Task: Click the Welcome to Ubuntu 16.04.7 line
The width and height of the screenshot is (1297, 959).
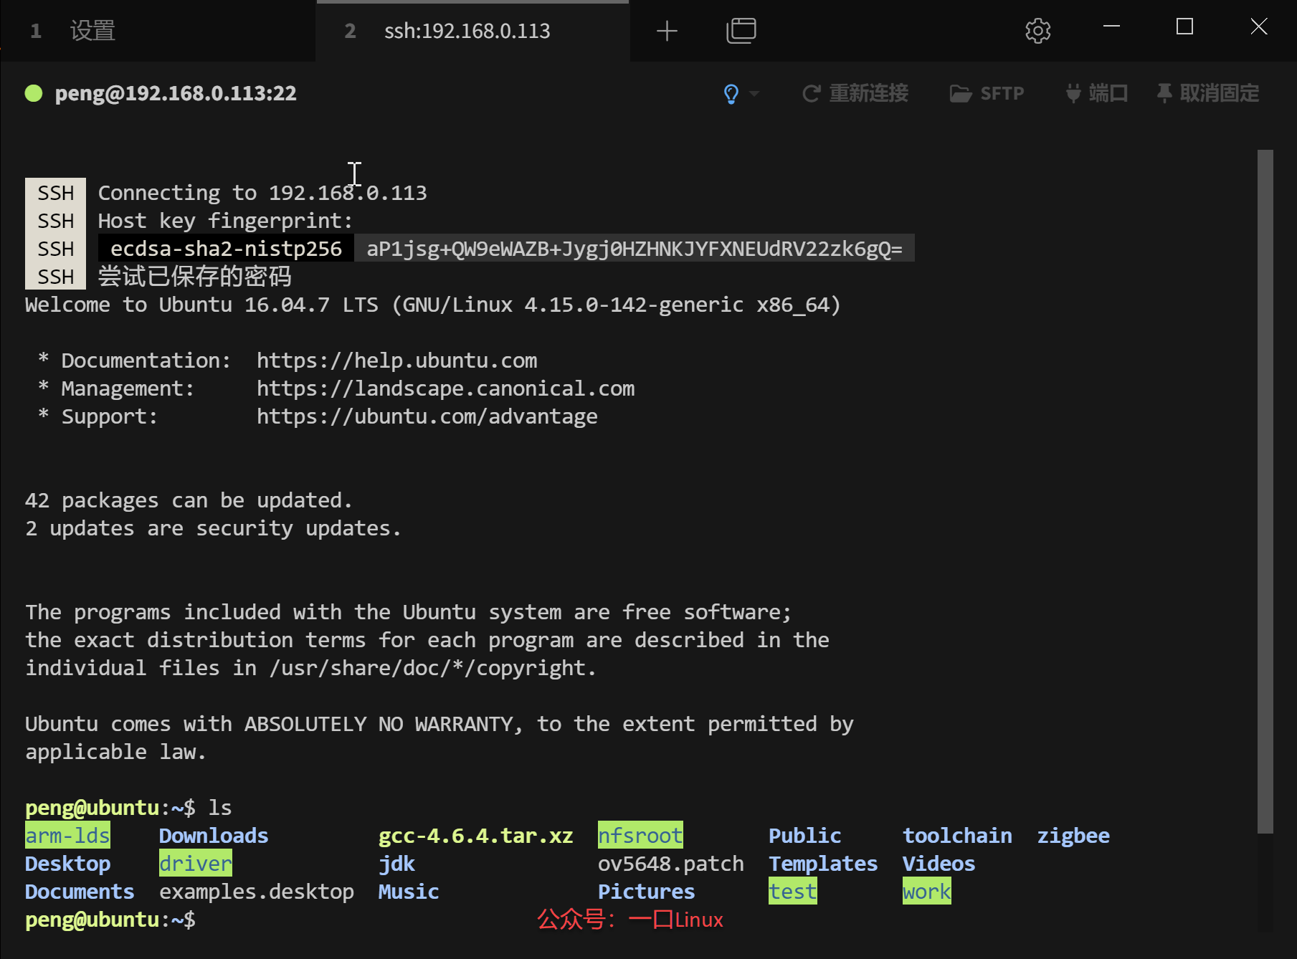Action: click(433, 305)
